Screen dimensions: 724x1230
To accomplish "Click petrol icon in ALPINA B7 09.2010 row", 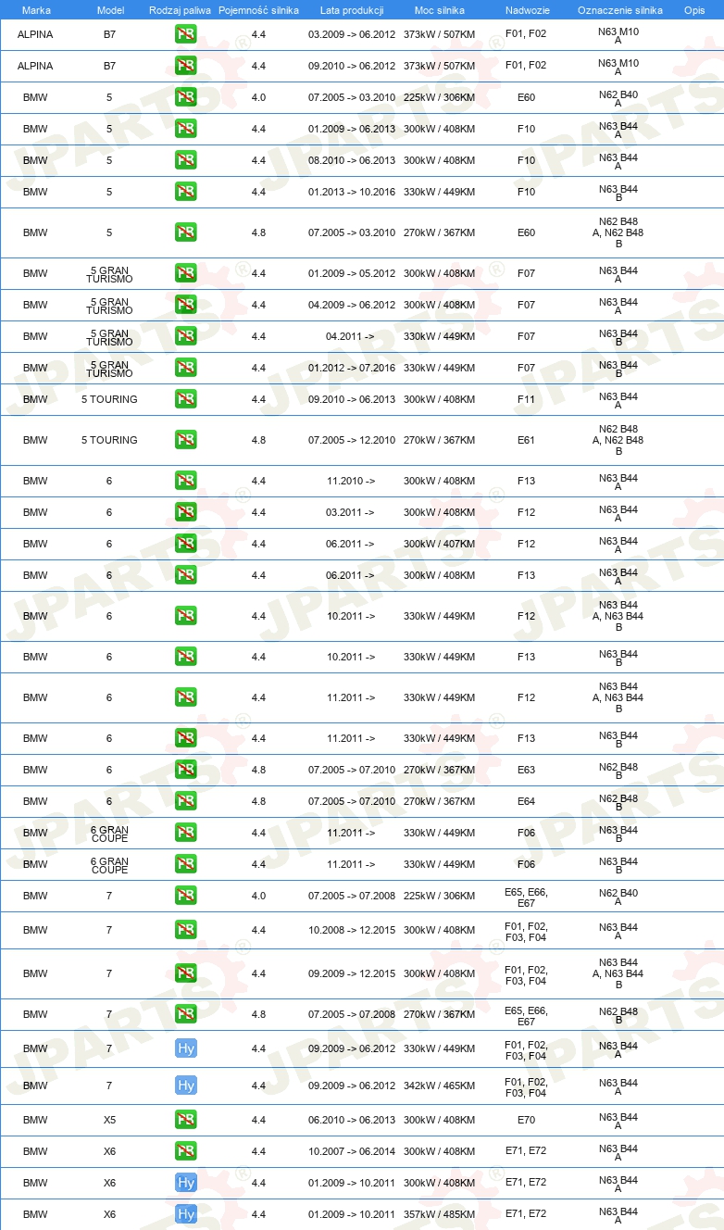I will click(x=185, y=67).
